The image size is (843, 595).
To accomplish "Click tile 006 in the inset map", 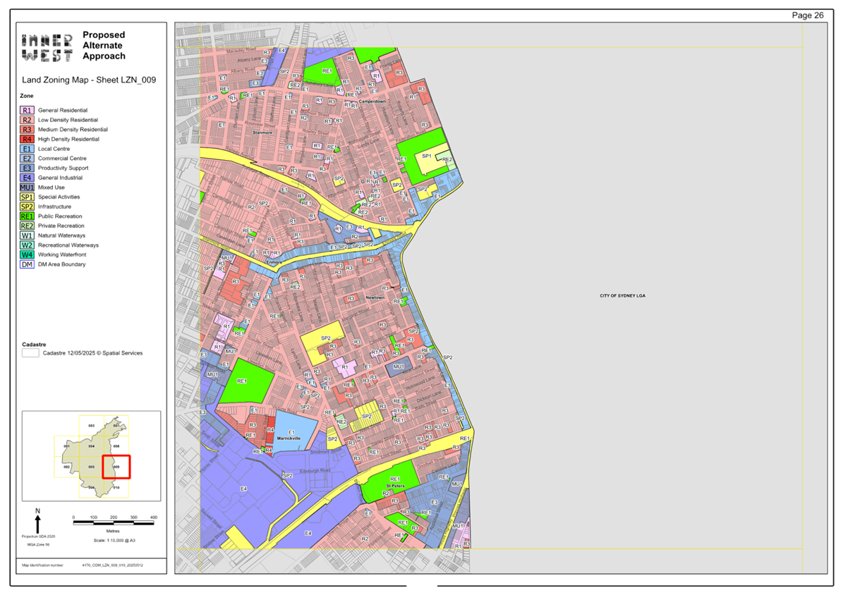I will pyautogui.click(x=92, y=487).
